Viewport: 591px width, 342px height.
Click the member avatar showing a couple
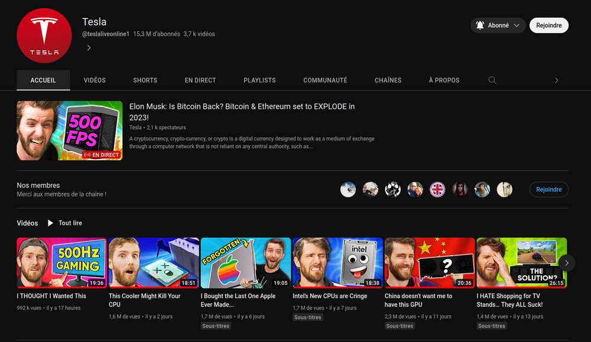[x=415, y=189]
